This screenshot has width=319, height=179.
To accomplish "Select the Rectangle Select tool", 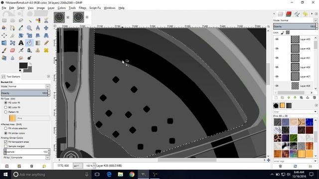I will tap(4, 20).
